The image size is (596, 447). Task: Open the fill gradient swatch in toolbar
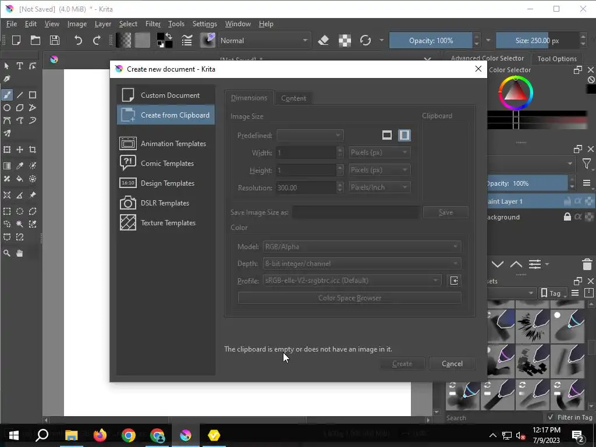click(123, 40)
